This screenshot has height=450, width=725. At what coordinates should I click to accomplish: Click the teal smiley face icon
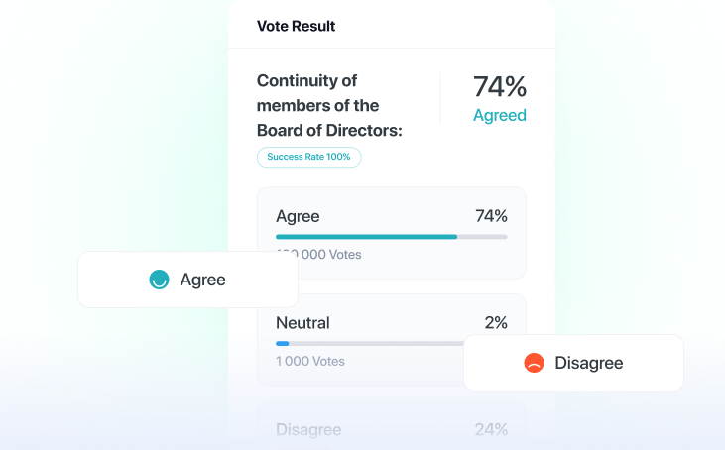tap(159, 280)
